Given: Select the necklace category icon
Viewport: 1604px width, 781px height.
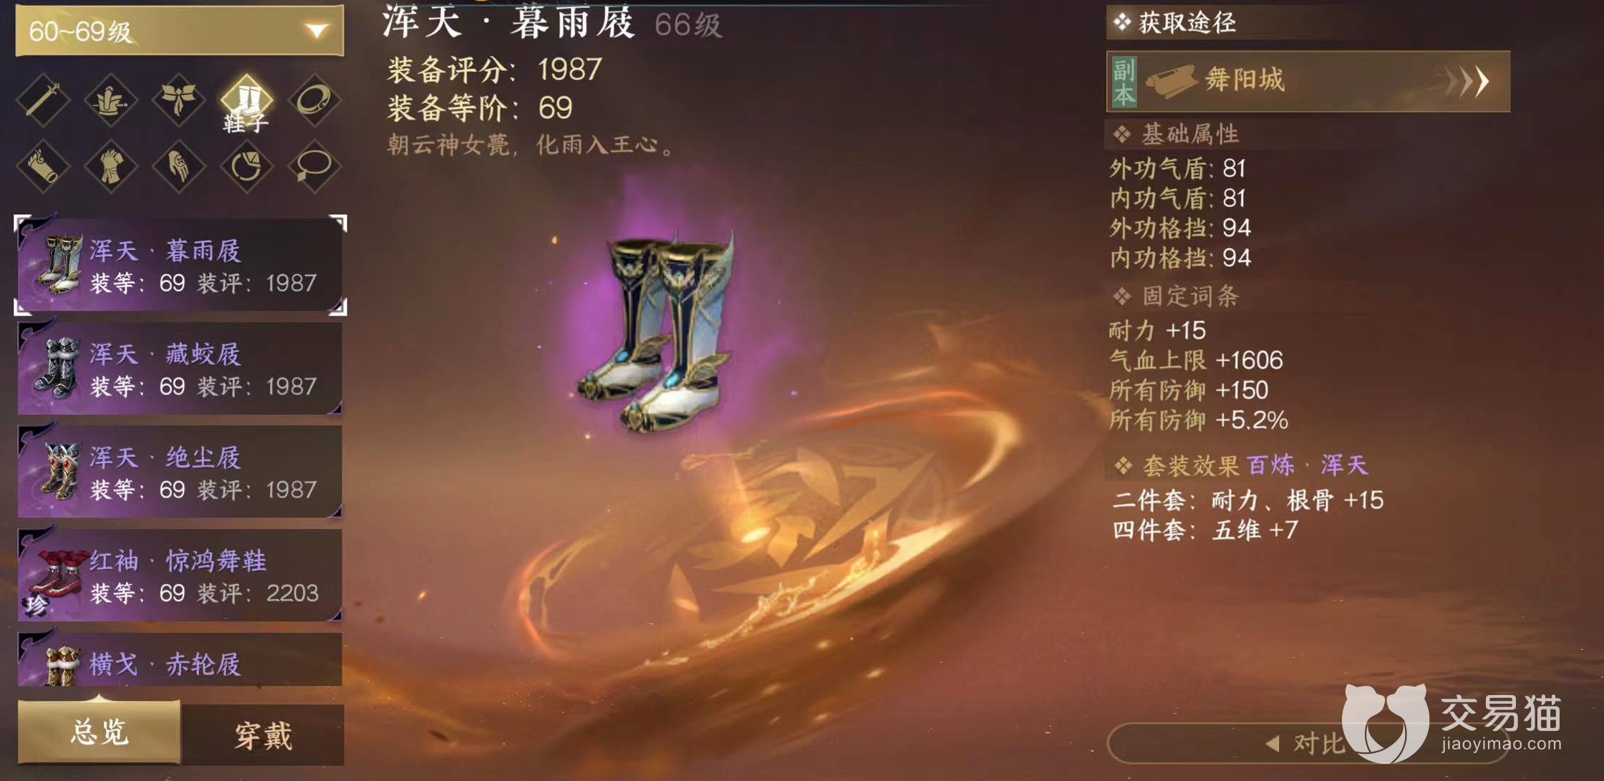Looking at the screenshot, I should click(x=314, y=166).
